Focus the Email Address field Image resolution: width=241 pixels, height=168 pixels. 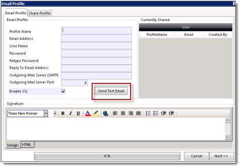(96, 38)
